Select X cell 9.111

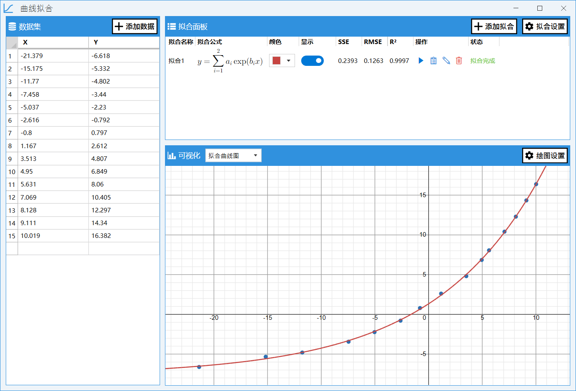(x=53, y=223)
